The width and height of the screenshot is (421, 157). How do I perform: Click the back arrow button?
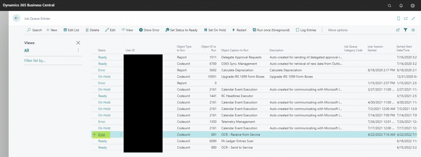click(x=16, y=18)
